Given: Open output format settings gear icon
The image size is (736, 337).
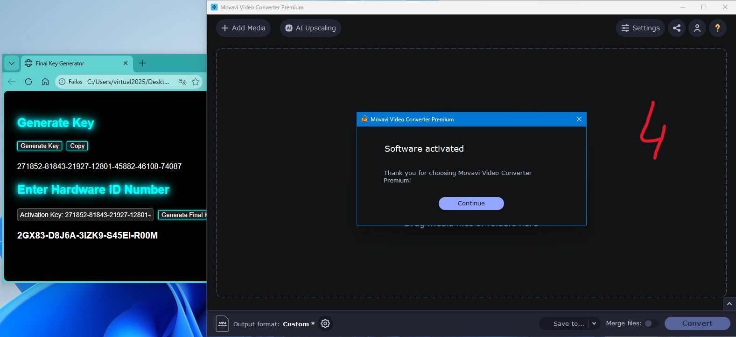Looking at the screenshot, I should pyautogui.click(x=325, y=323).
